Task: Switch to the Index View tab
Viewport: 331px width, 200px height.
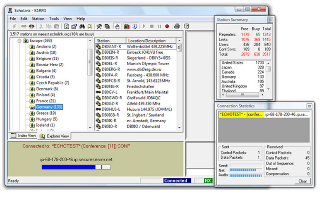Action: [23, 136]
